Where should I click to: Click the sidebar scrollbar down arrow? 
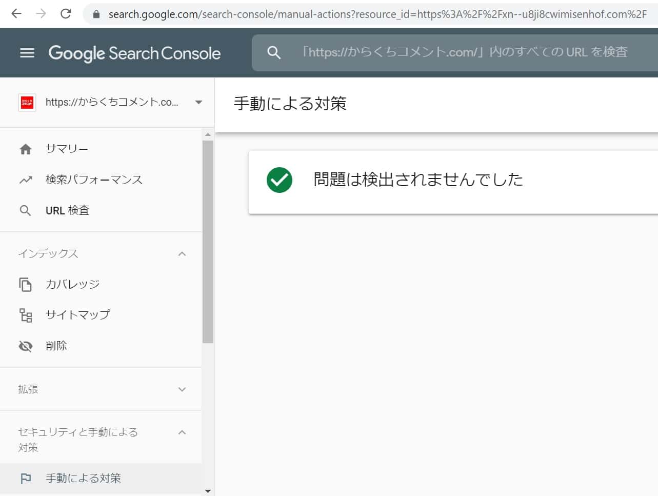[208, 491]
